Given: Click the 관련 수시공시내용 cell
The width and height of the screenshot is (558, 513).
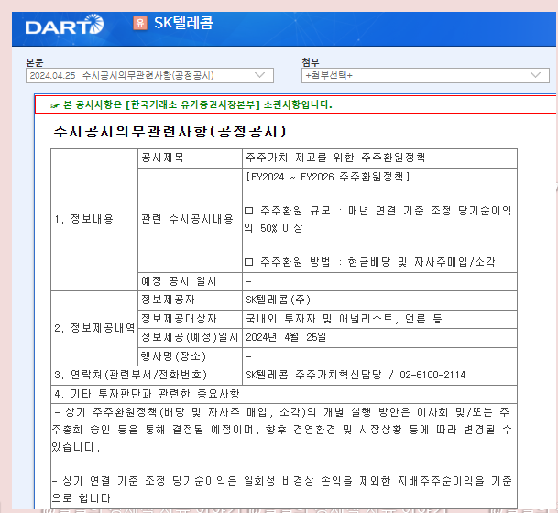Looking at the screenshot, I should coord(190,220).
